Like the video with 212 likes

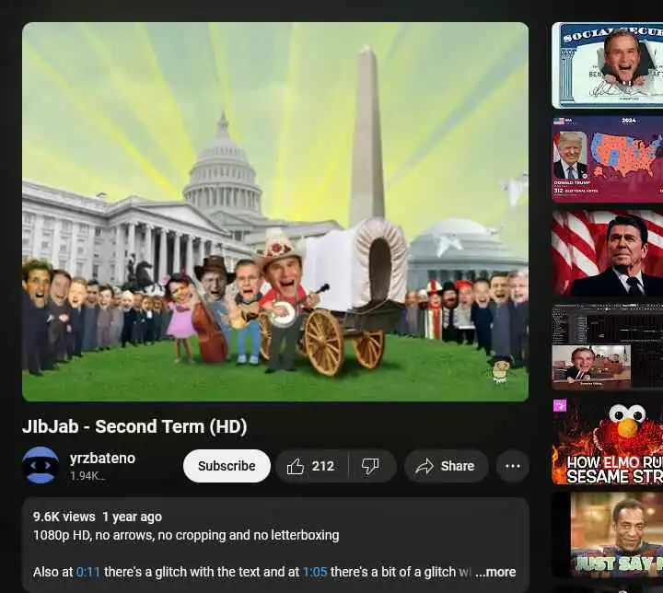tap(311, 466)
